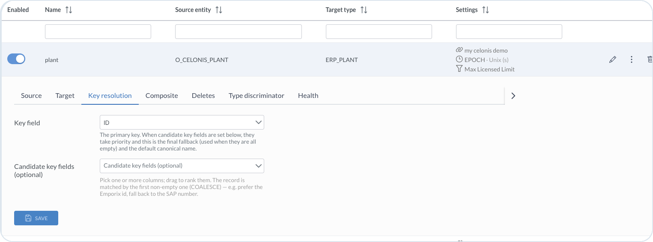Click the Max Licensed Limit setting

point(489,69)
